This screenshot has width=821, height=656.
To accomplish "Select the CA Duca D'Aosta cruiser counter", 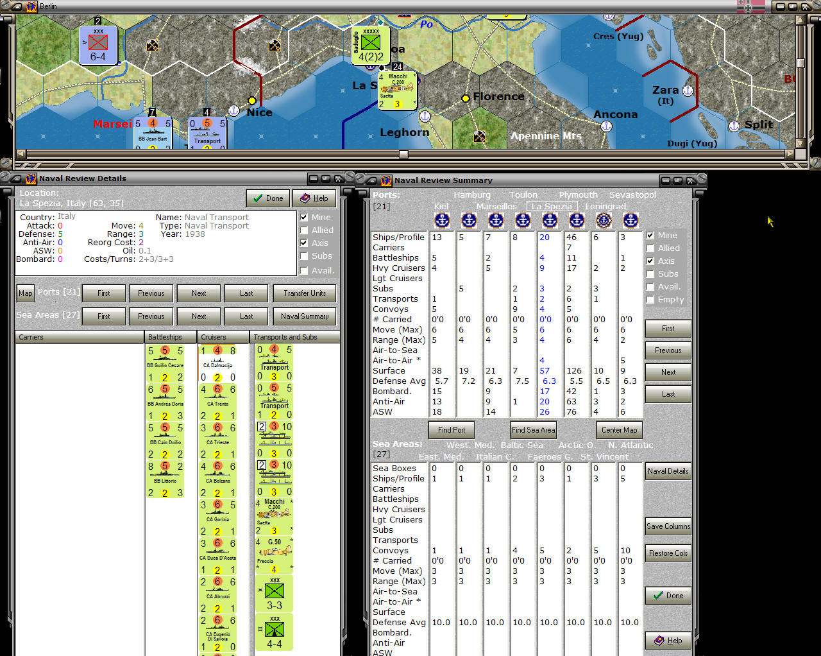I will pos(218,557).
